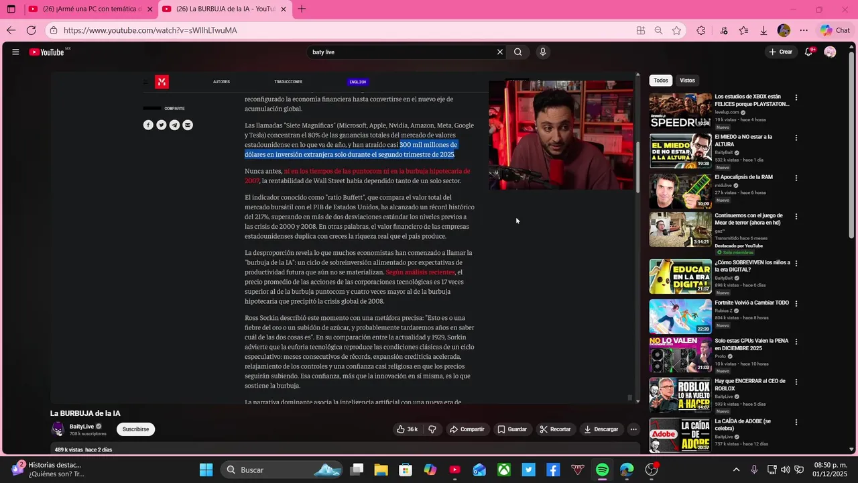The image size is (858, 483).
Task: Close the 'La BURBUJA de la IA' tab
Action: pos(284,9)
